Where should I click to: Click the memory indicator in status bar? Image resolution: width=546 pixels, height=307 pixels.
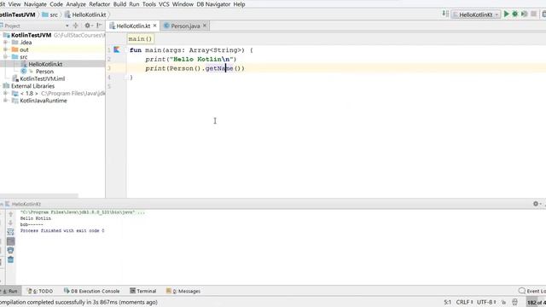[536, 303]
